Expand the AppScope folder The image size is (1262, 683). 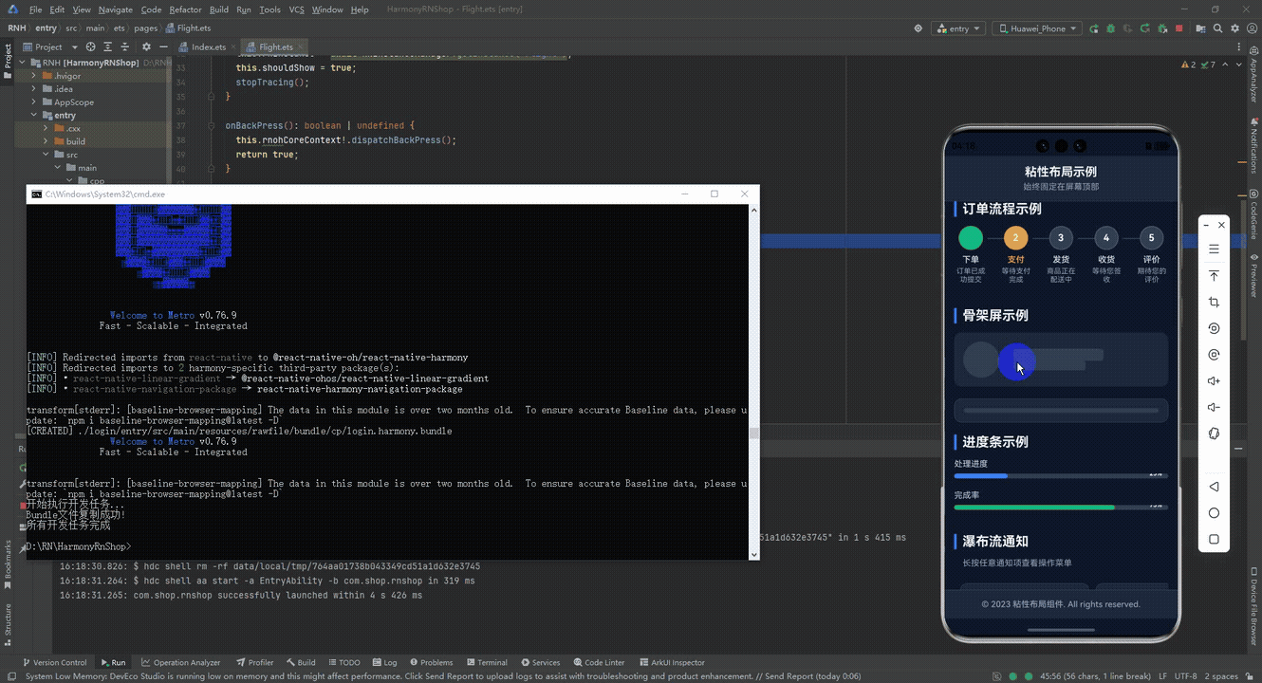pos(34,102)
